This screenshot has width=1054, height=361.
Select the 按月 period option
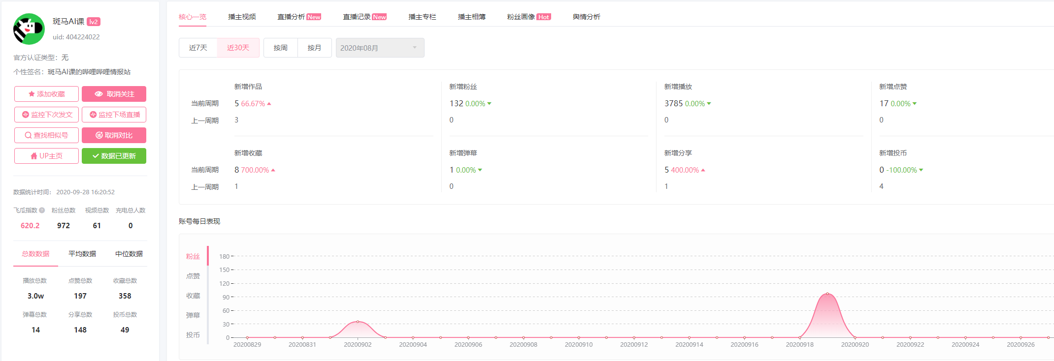coord(315,48)
